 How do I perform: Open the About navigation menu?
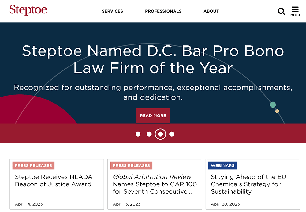(x=211, y=11)
